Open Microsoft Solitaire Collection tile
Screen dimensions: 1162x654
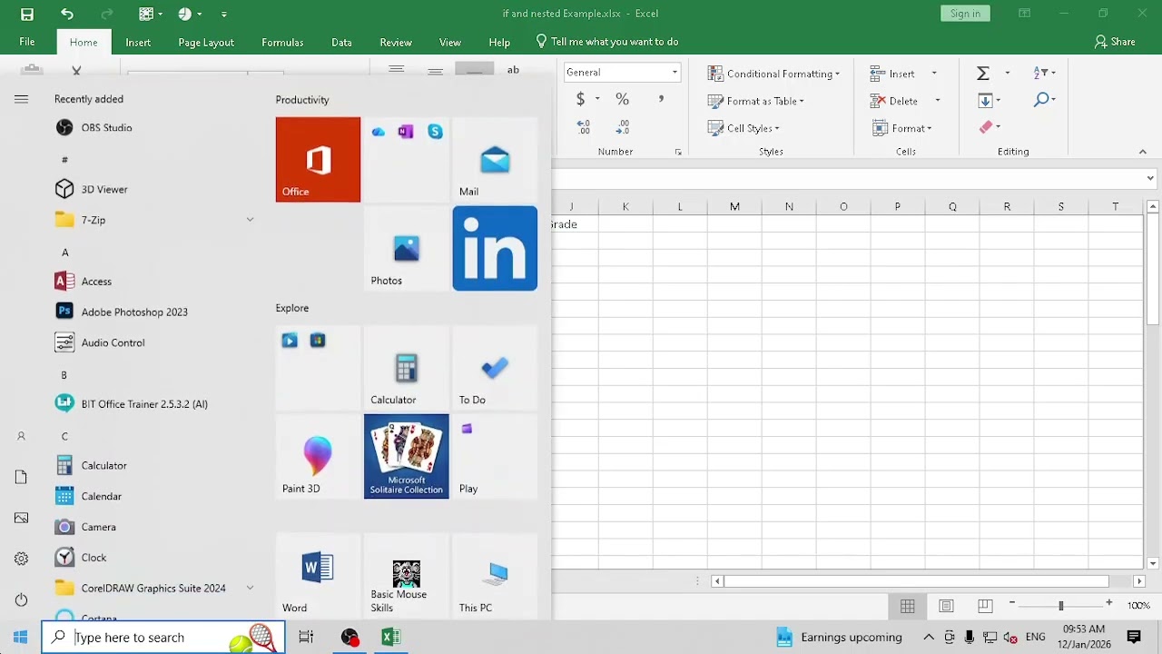tap(406, 457)
